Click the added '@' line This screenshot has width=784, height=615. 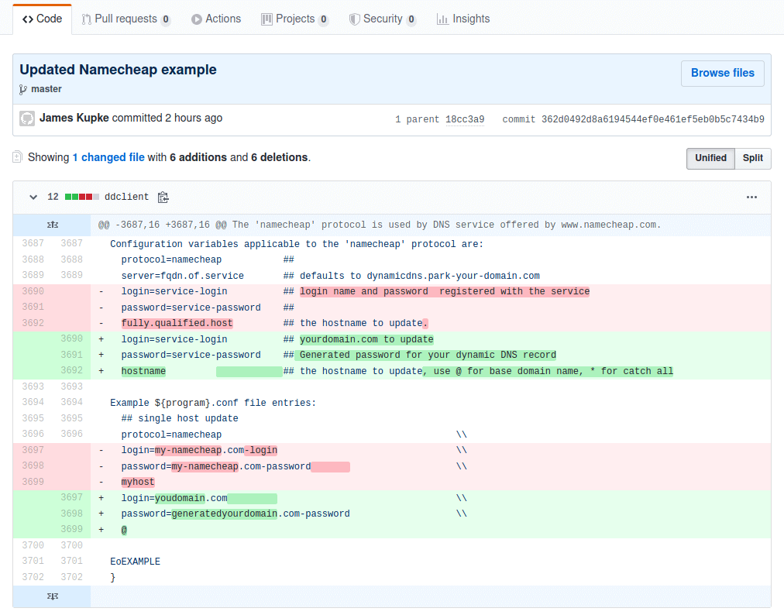[431, 530]
